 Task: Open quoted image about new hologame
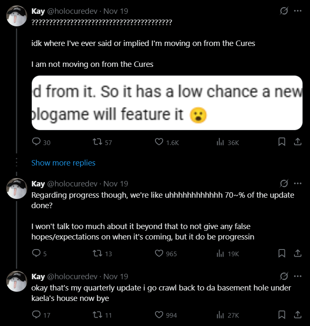tap(167, 103)
